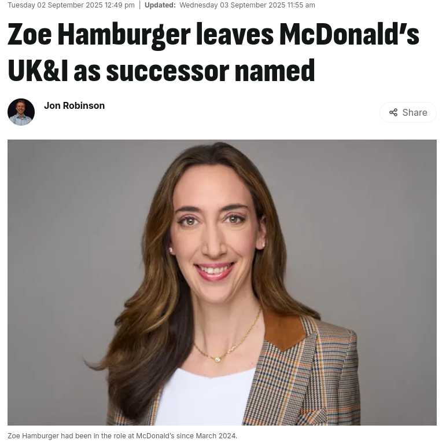The image size is (446, 447).
Task: Click 'Zoe Hamburger' in the photo caption
Action: [x=33, y=436]
